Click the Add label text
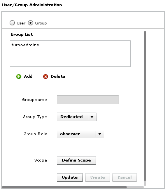Viewport: 168px width, 193px height. pos(28,77)
